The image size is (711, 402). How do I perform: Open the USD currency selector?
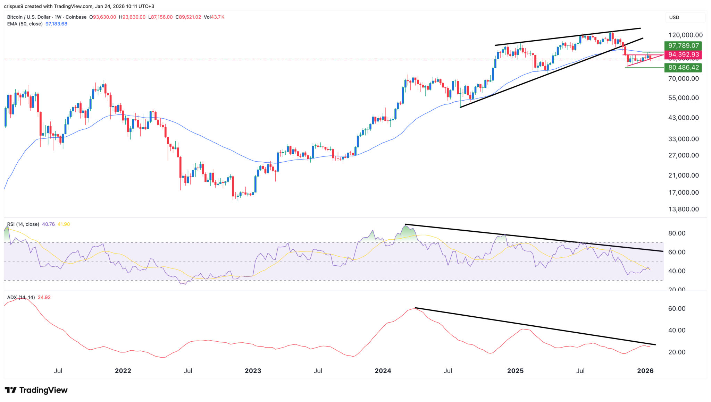674,17
